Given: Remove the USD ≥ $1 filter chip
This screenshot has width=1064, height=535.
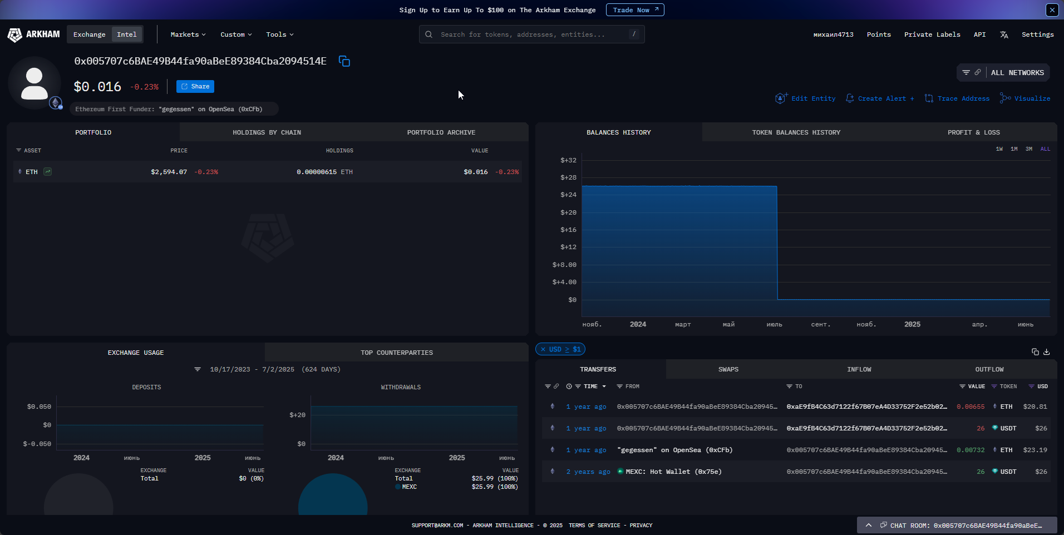Looking at the screenshot, I should (543, 349).
